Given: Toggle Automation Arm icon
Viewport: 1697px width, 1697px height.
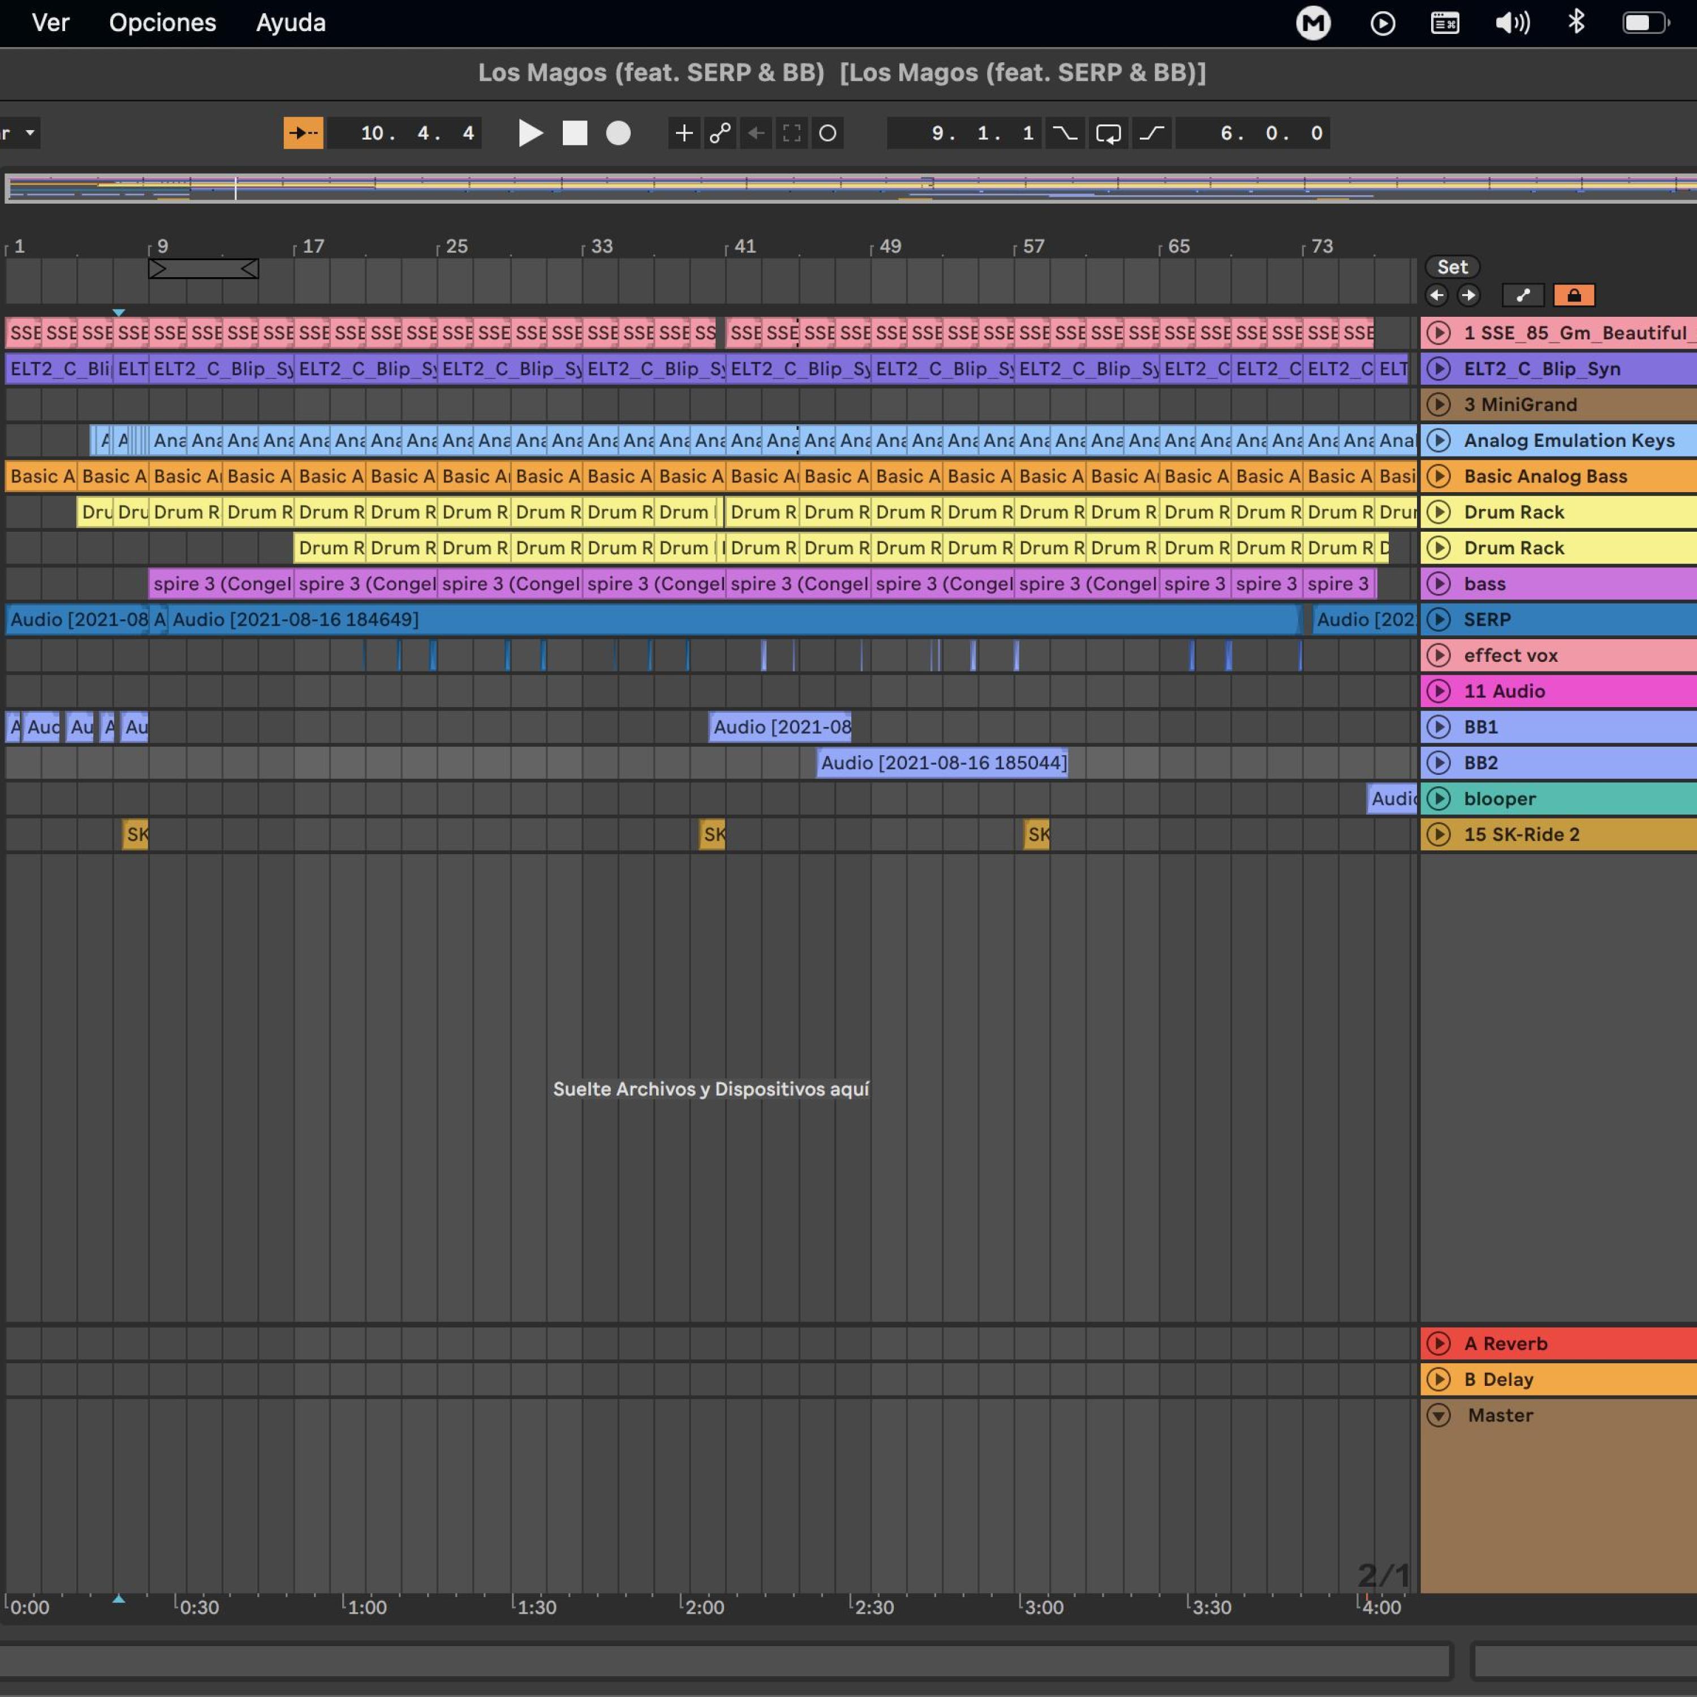Looking at the screenshot, I should [720, 132].
